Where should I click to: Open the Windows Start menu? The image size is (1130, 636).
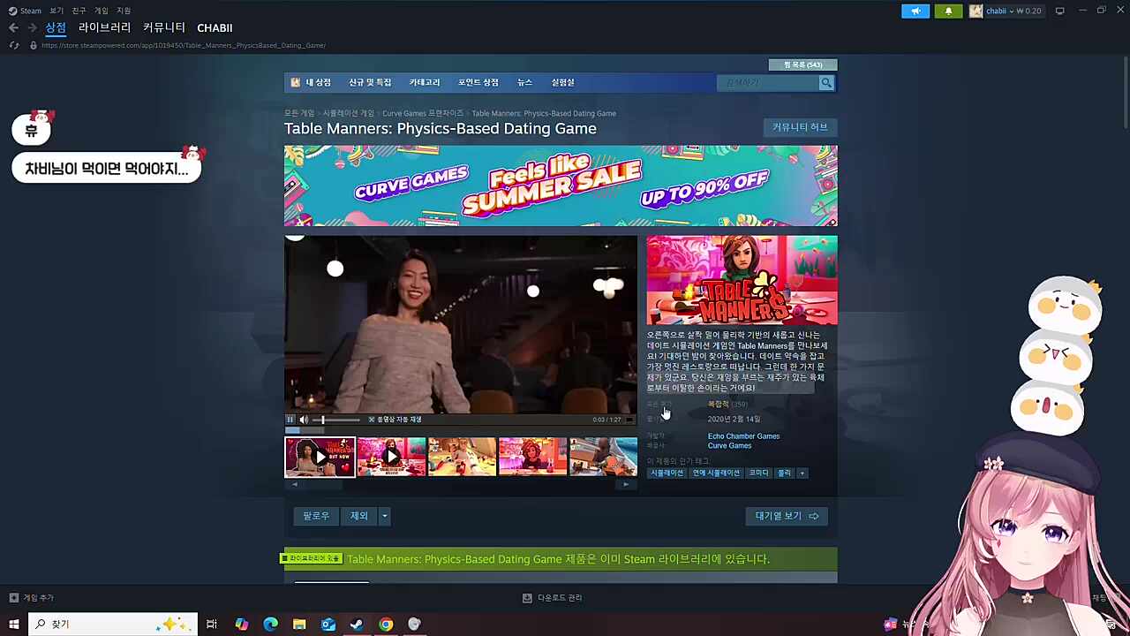click(13, 625)
